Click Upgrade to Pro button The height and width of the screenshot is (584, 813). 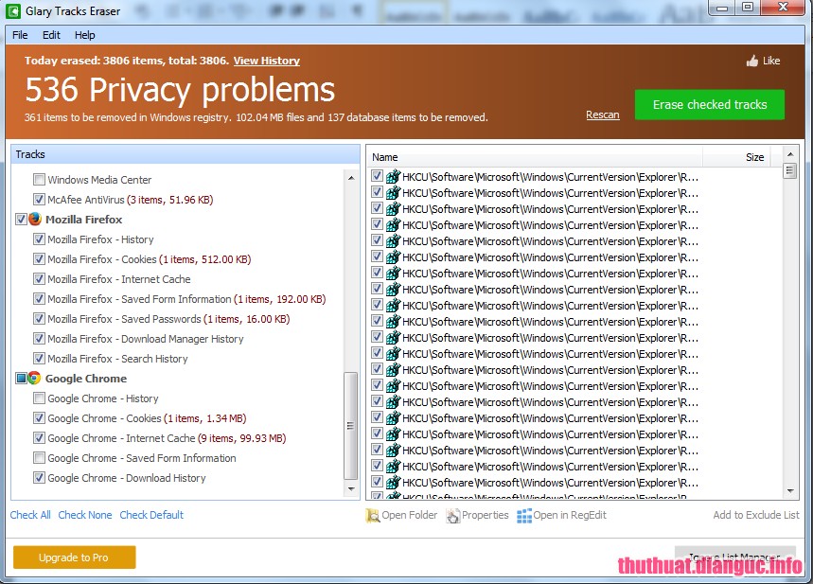point(74,557)
